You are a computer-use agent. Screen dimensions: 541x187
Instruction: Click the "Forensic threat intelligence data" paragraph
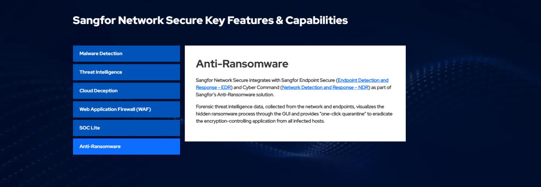click(294, 114)
